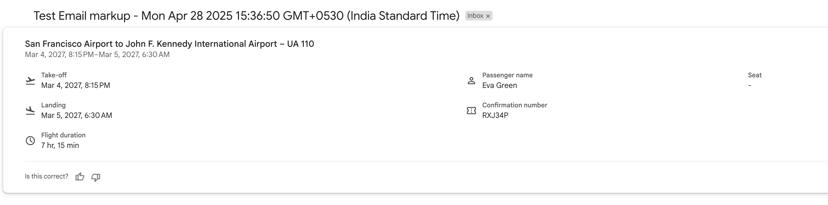Click the confirmation number RXJ34P
This screenshot has height=205, width=828.
[x=495, y=115]
